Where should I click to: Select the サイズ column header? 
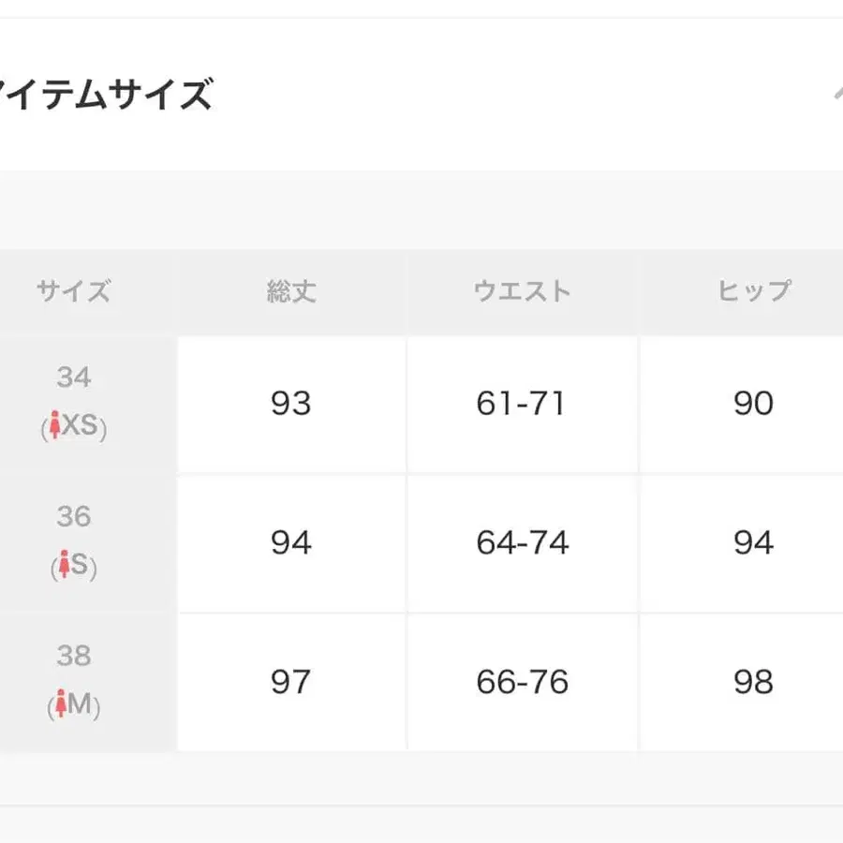[x=74, y=291]
